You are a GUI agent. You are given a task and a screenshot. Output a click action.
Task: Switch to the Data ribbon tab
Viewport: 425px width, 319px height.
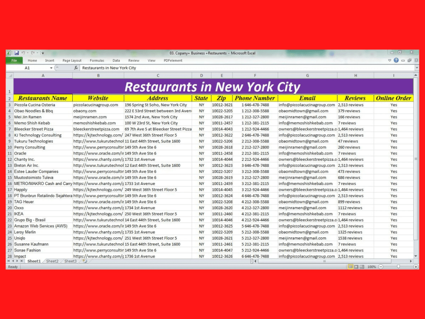(x=116, y=60)
